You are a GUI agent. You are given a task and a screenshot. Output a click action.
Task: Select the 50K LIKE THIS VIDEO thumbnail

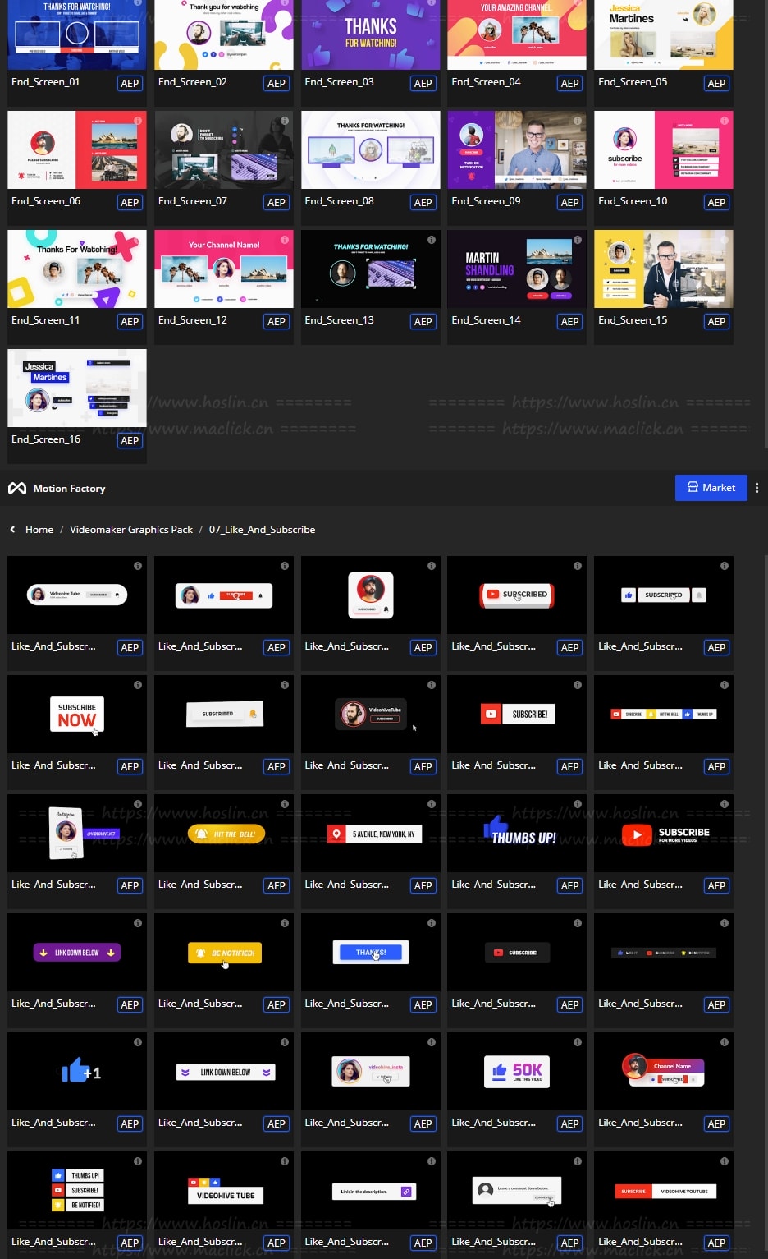click(x=517, y=1071)
